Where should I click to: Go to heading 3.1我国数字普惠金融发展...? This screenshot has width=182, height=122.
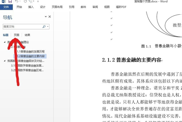[x=27, y=65]
